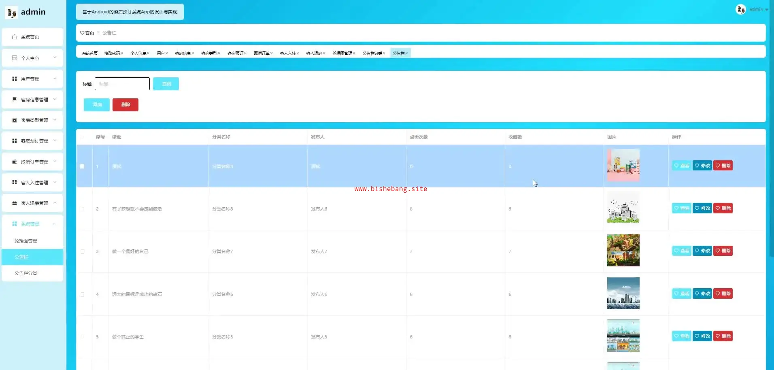Screen dimensions: 774x370
Task: Close the 用户 tab
Action: (x=166, y=53)
